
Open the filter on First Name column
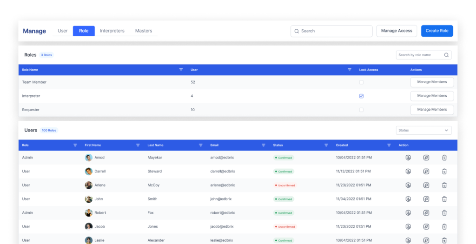tap(138, 145)
